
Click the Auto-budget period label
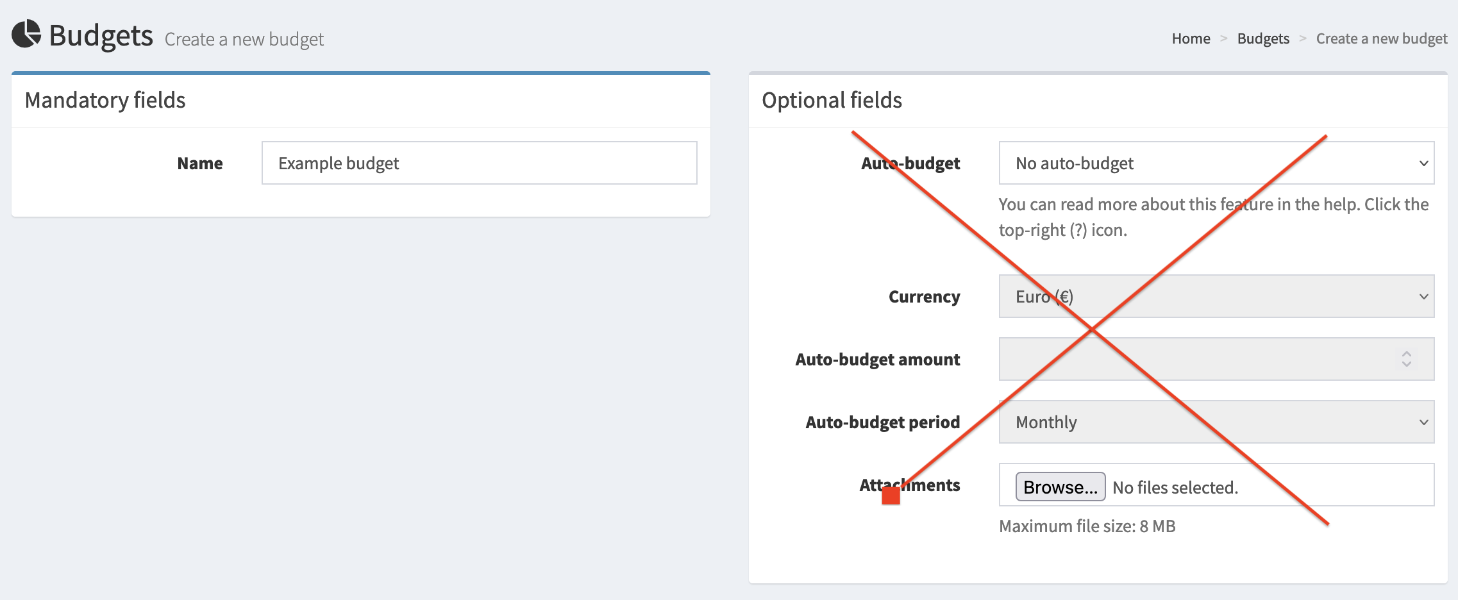[x=882, y=422]
